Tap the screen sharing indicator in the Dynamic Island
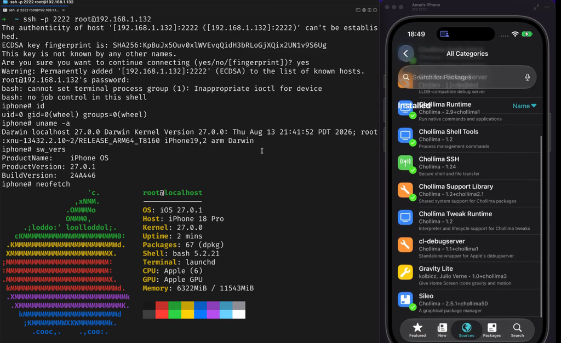The height and width of the screenshot is (343, 561). 444,34
